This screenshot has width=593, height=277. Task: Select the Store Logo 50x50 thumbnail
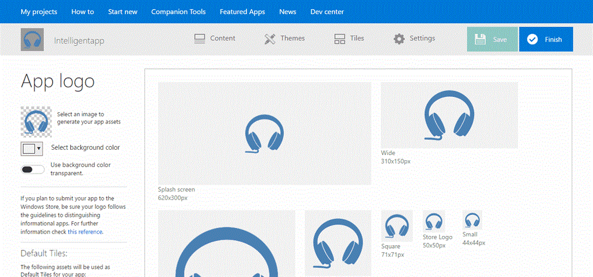[434, 222]
